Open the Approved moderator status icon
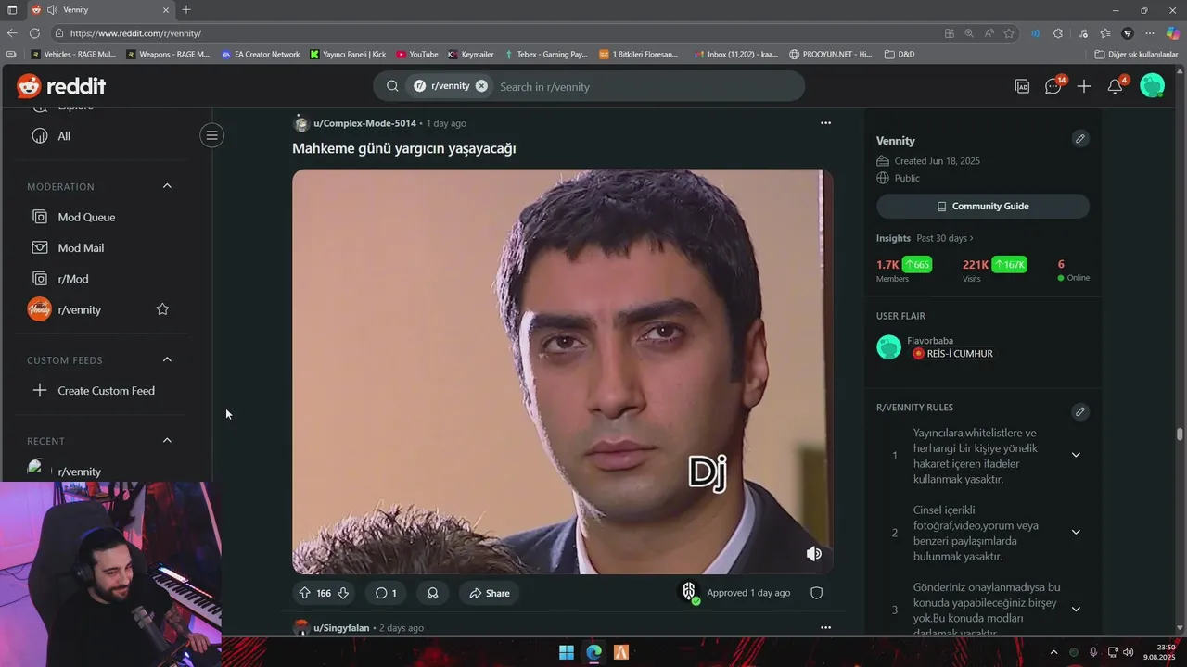1187x667 pixels. pyautogui.click(x=689, y=593)
